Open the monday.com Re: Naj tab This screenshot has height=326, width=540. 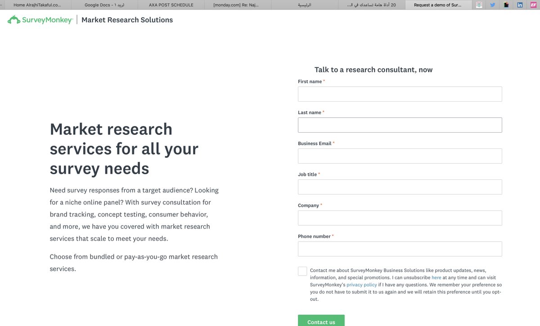(237, 5)
